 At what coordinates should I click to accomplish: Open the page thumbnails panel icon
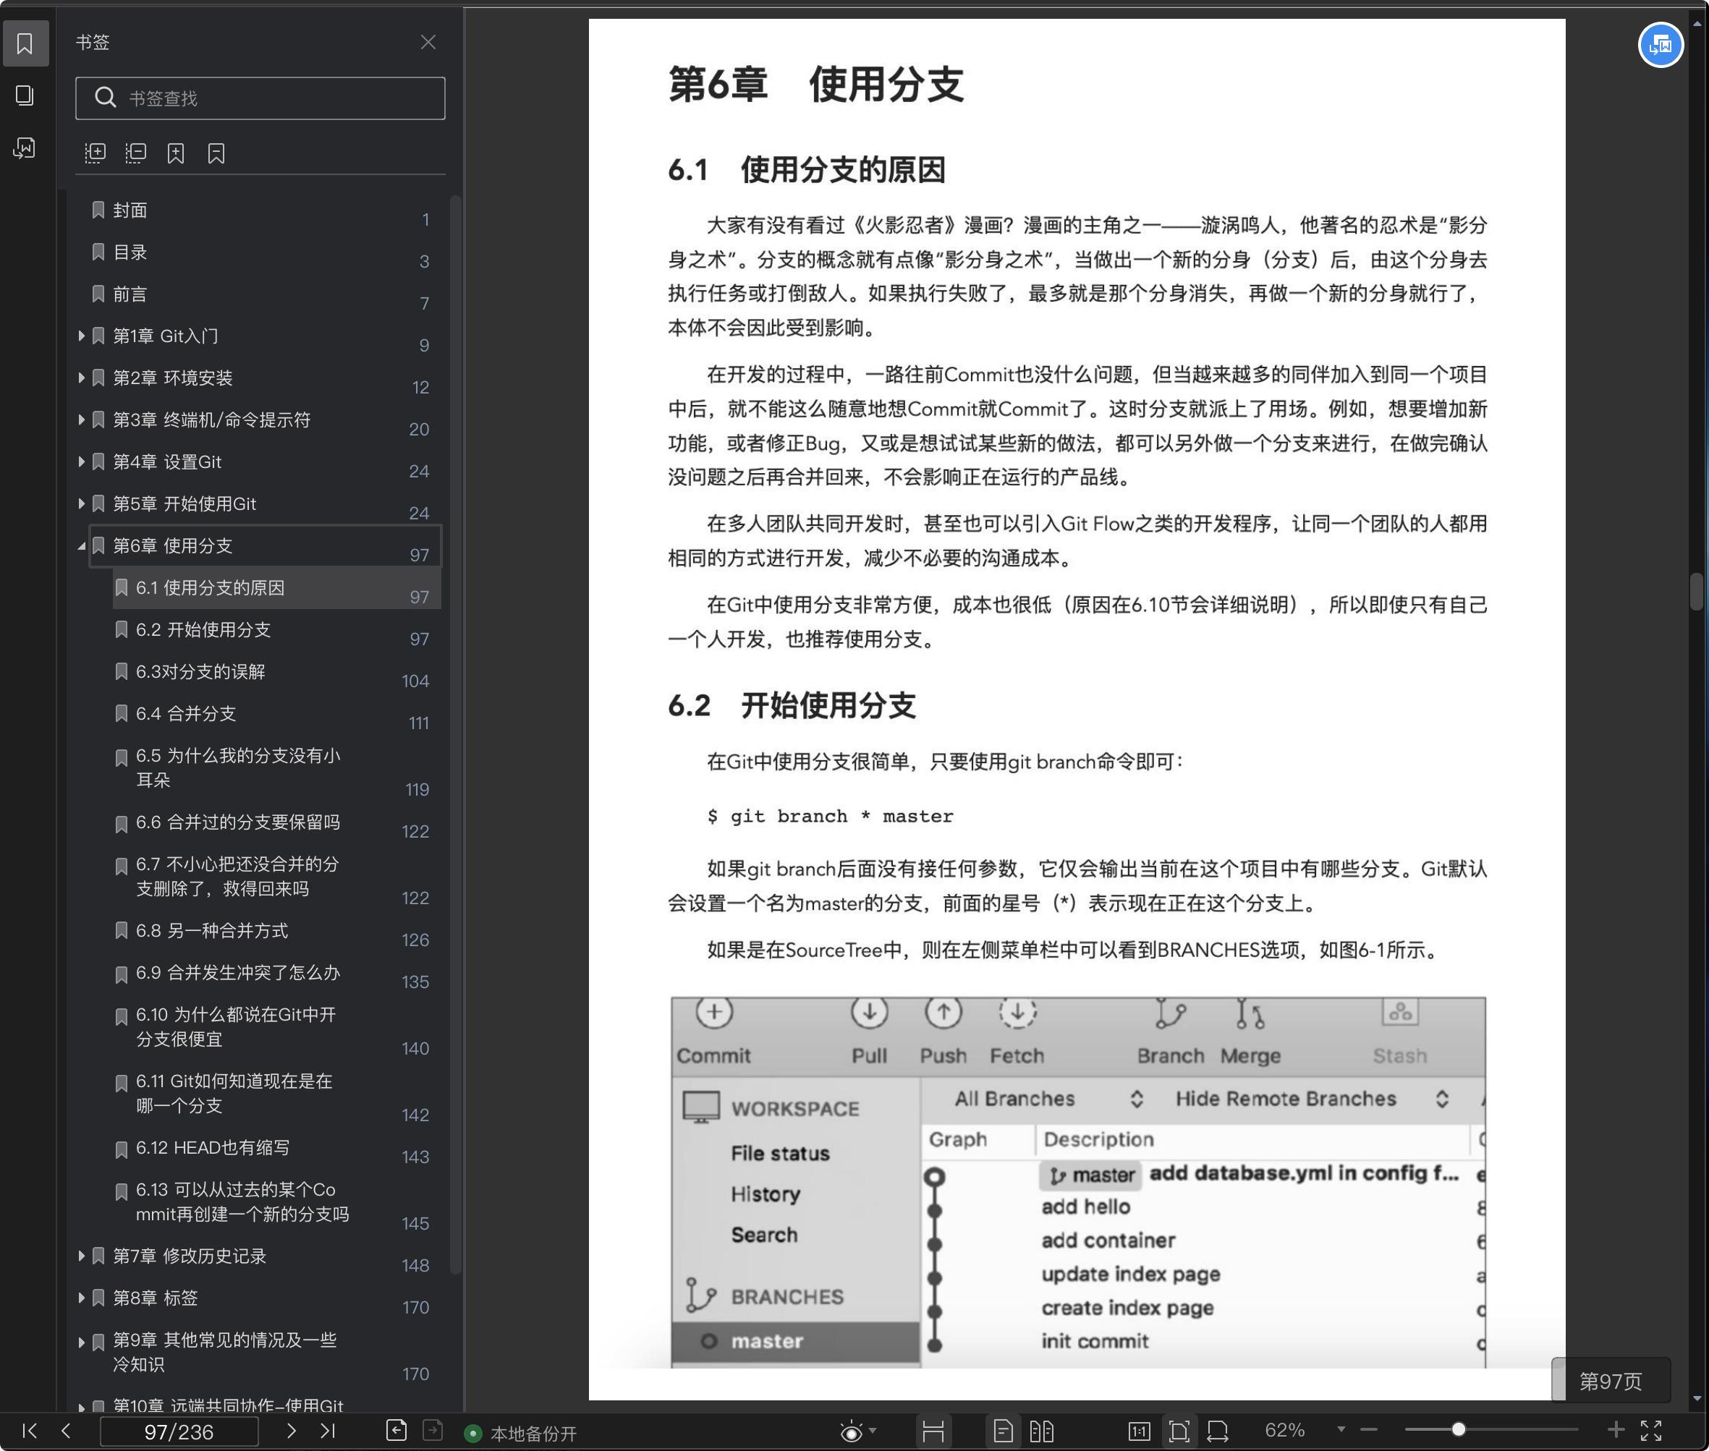click(25, 95)
